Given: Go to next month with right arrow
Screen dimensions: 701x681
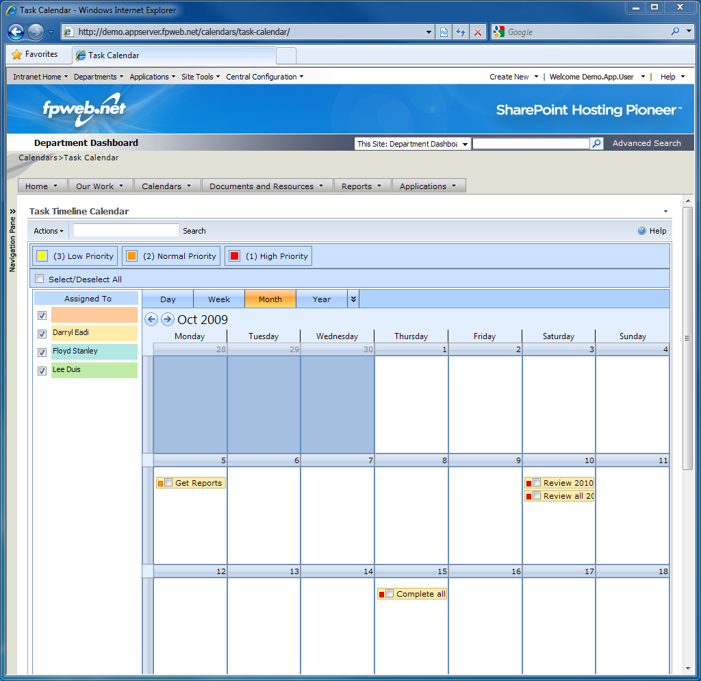Looking at the screenshot, I should coord(168,319).
